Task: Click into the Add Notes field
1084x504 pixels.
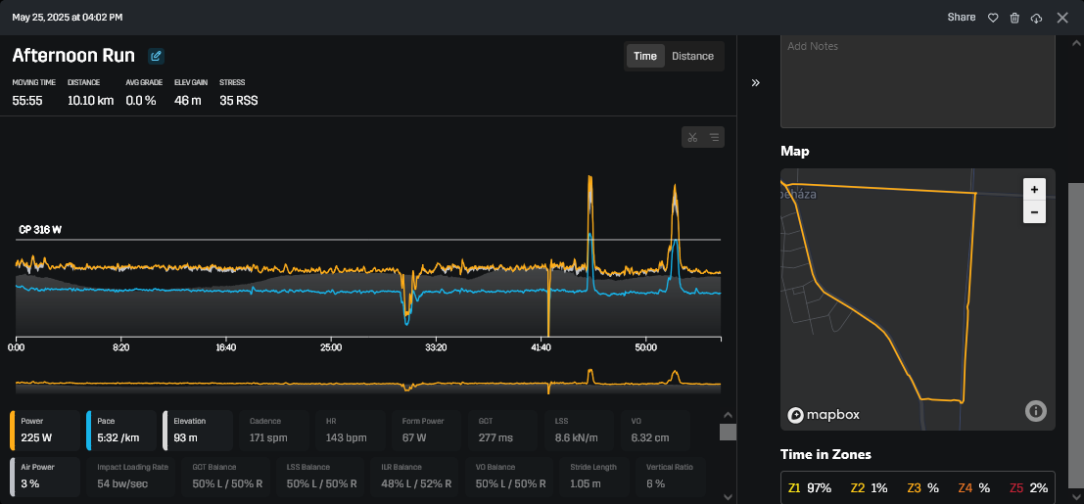Action: [x=918, y=81]
